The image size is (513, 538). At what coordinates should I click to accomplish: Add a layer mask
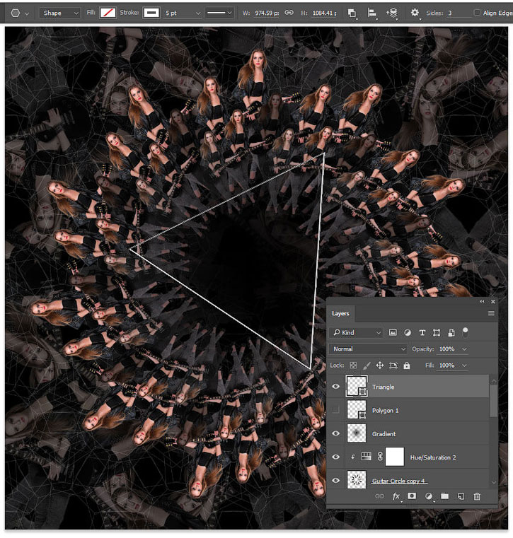(412, 496)
